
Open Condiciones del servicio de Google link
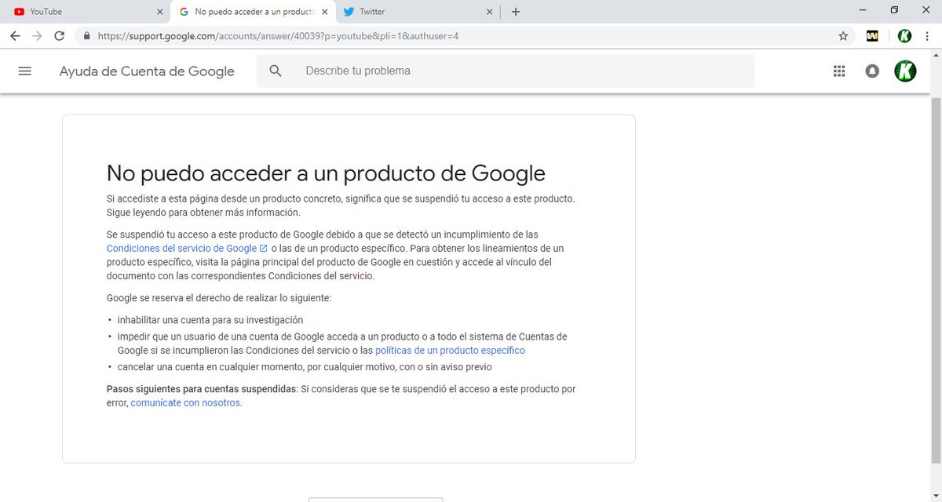click(187, 249)
